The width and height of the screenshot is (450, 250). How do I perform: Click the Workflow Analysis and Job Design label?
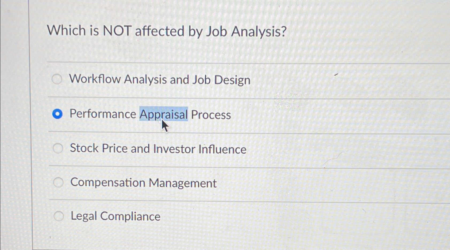point(160,79)
